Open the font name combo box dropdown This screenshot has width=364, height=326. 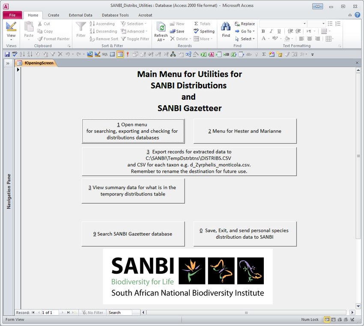click(304, 24)
